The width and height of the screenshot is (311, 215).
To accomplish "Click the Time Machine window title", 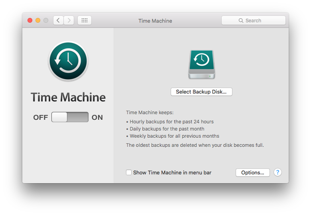I will pyautogui.click(x=155, y=21).
